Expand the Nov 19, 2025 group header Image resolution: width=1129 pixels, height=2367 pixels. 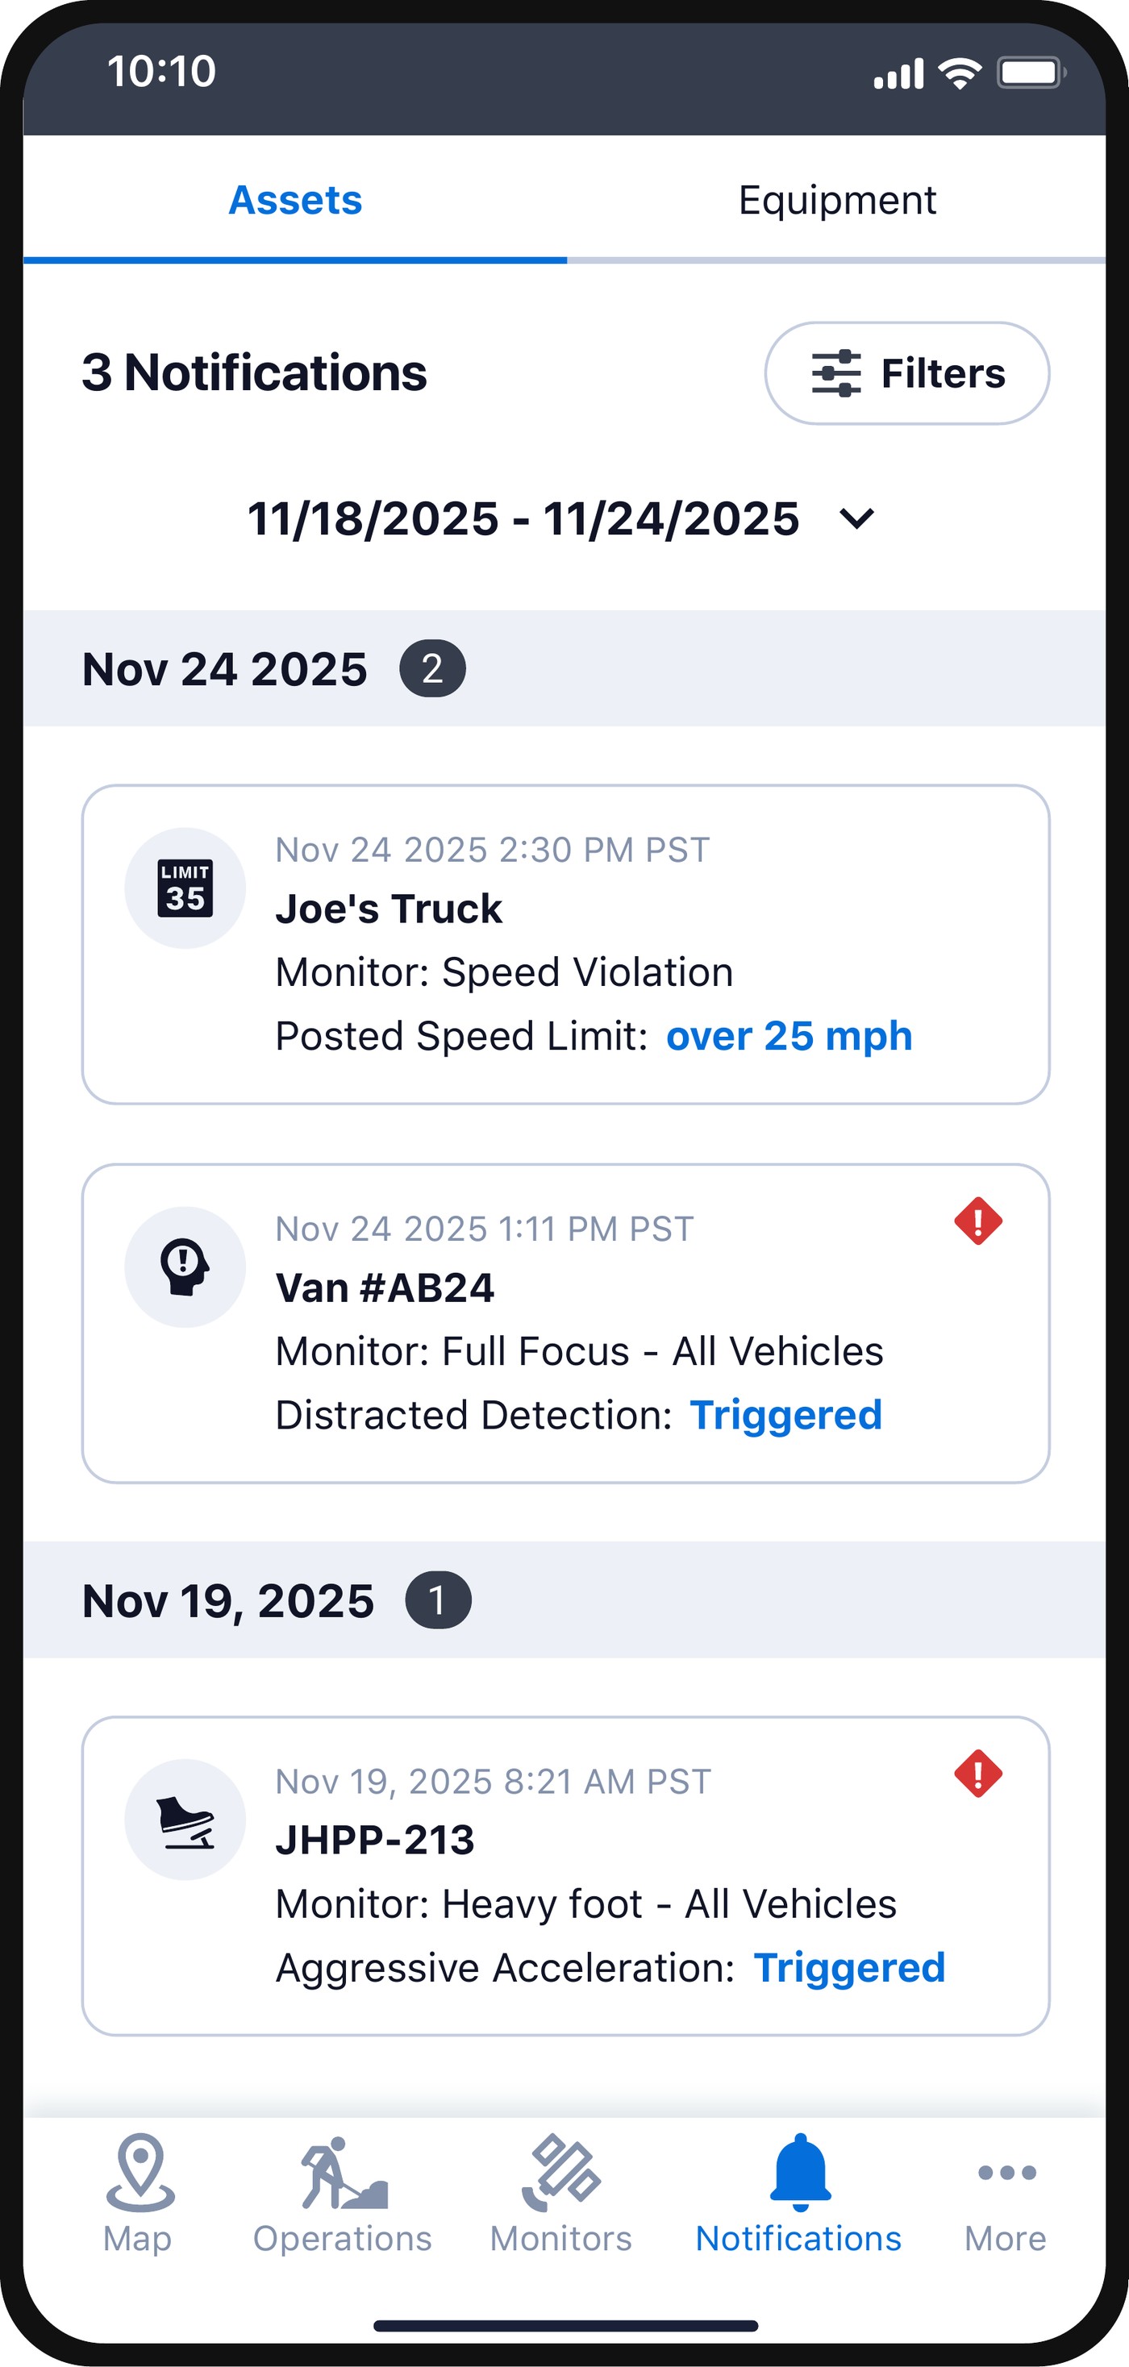pyautogui.click(x=228, y=1599)
